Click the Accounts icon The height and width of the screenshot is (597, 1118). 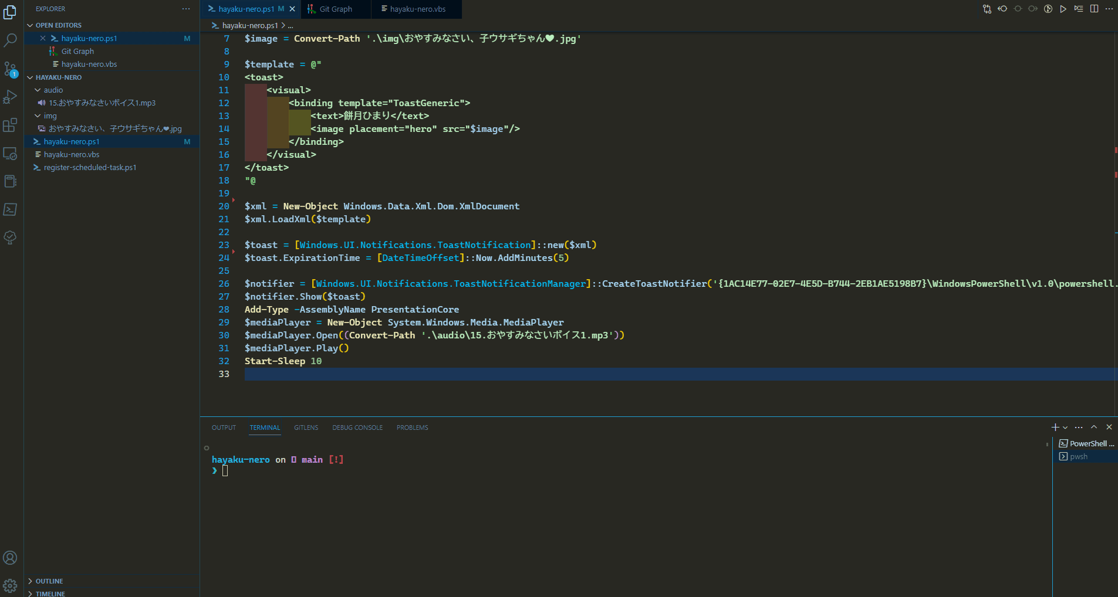[11, 558]
